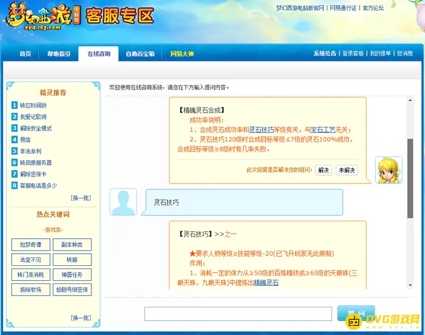Select recommended item 转回原服务器

(36, 163)
